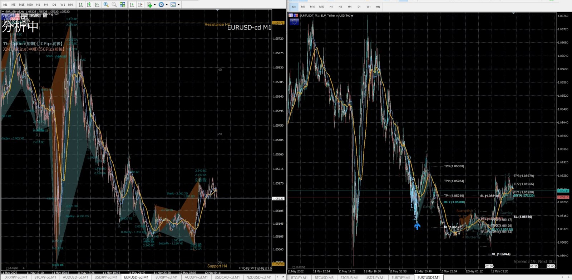Open the indicators list dropdown arrow
Screen dimensions: 572x280
coord(154,5)
